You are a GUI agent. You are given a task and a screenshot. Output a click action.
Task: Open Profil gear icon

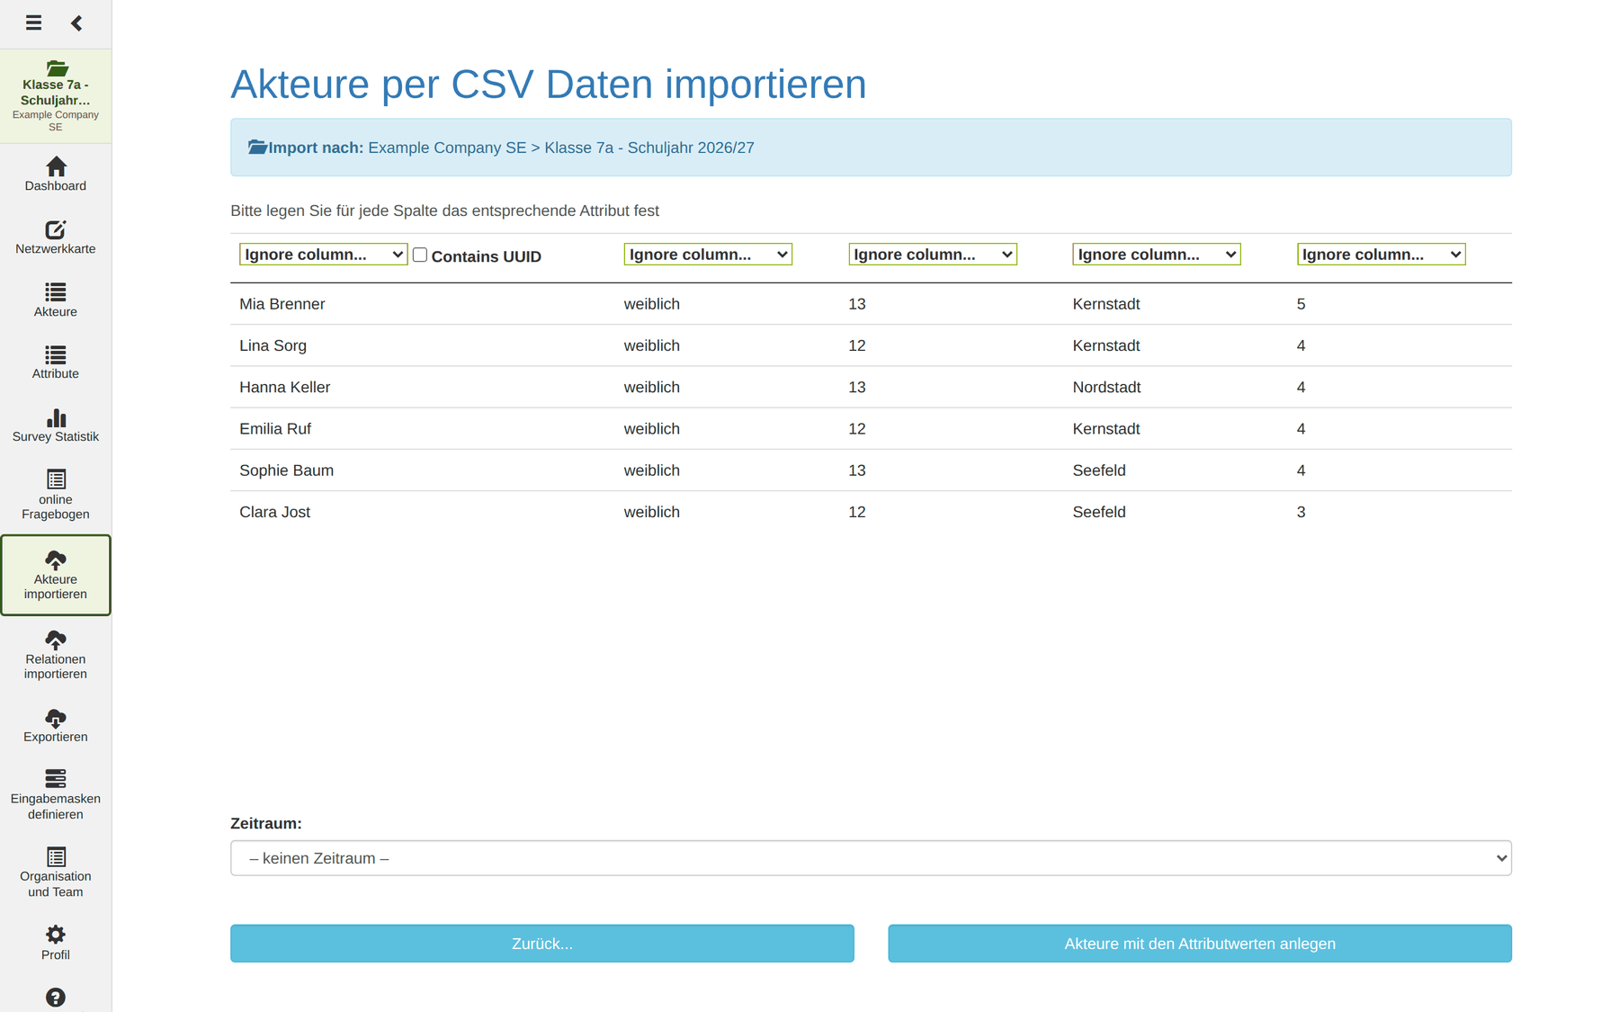tap(56, 935)
